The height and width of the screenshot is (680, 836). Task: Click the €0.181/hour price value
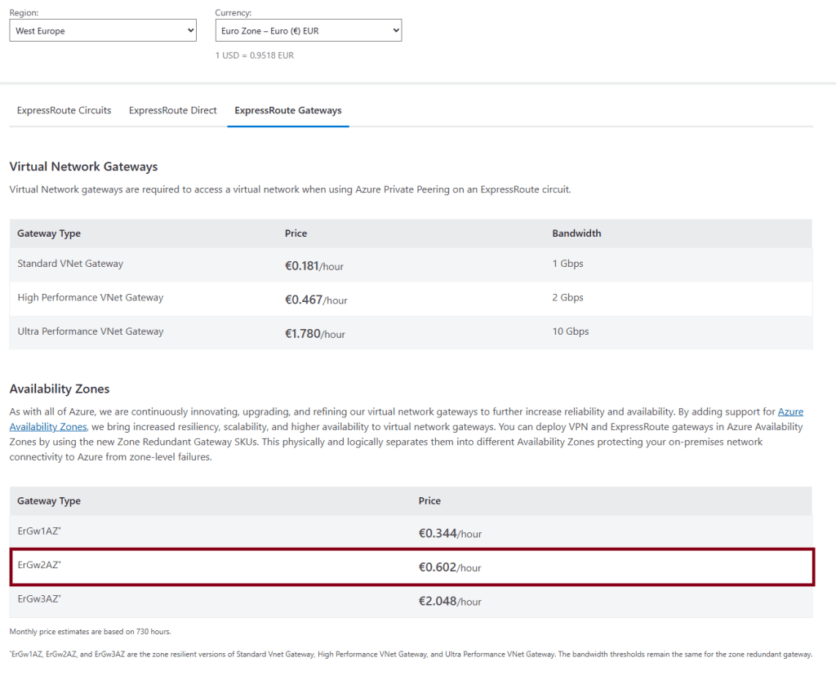(x=314, y=265)
